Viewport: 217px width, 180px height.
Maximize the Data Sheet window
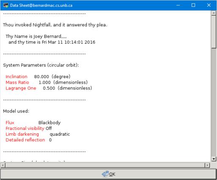pos(193,6)
